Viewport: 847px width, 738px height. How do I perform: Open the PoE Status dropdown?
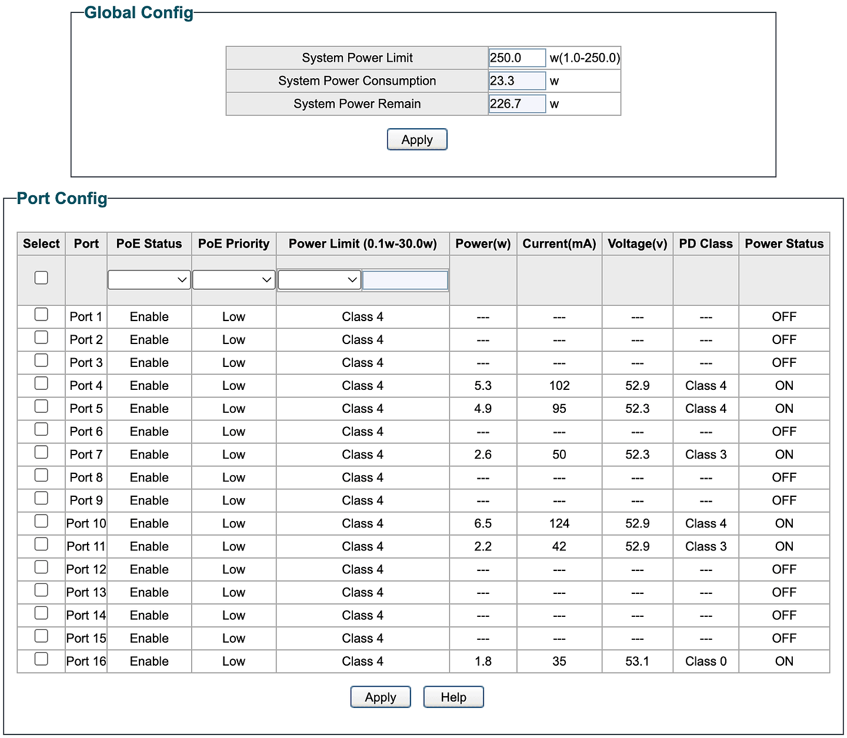click(x=149, y=280)
